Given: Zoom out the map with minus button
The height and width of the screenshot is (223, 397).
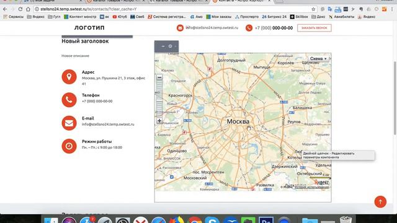Looking at the screenshot, I should click(159, 77).
